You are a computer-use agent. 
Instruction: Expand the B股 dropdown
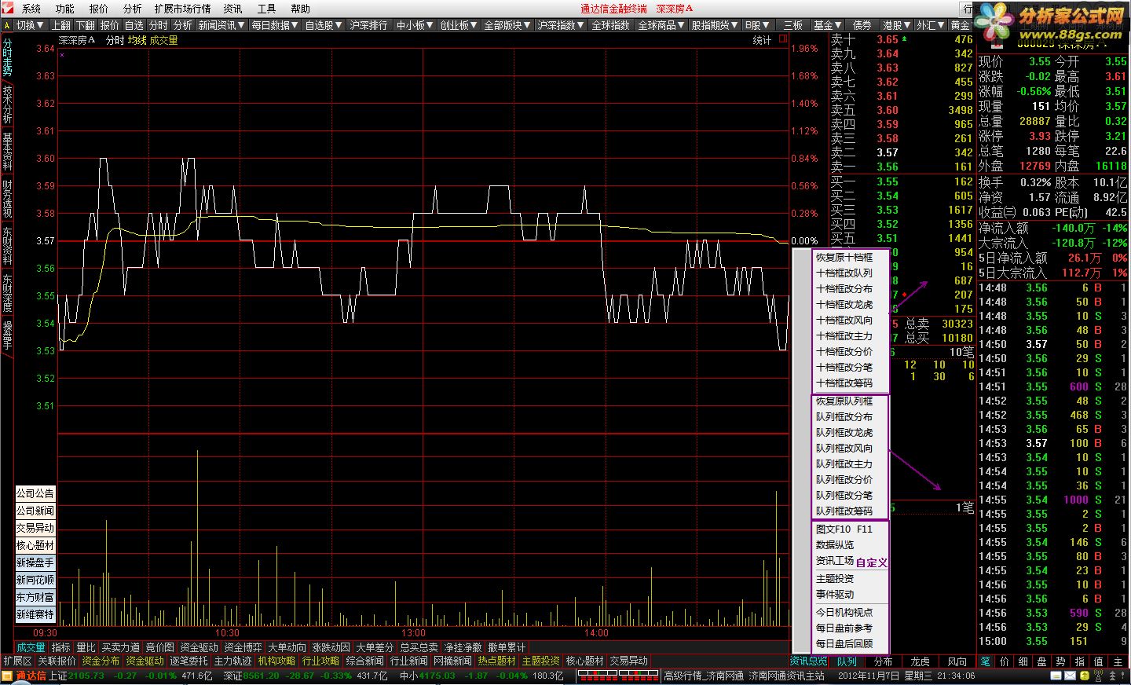point(758,25)
